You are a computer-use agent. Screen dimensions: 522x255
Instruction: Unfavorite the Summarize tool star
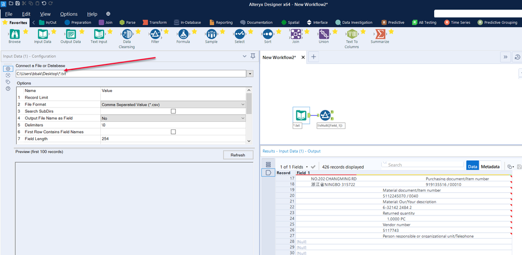coord(391,31)
